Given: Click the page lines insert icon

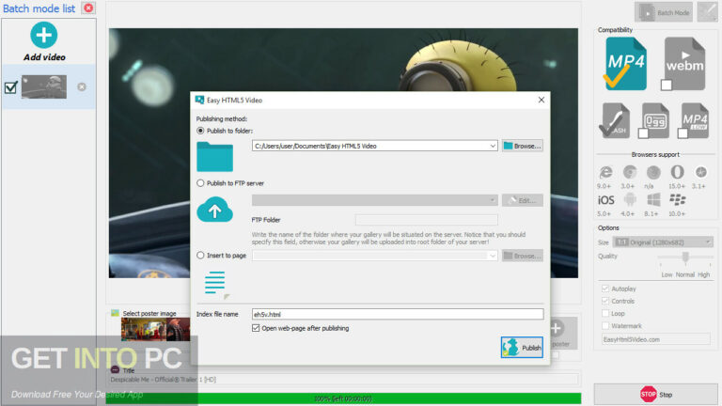Looking at the screenshot, I should (x=215, y=283).
